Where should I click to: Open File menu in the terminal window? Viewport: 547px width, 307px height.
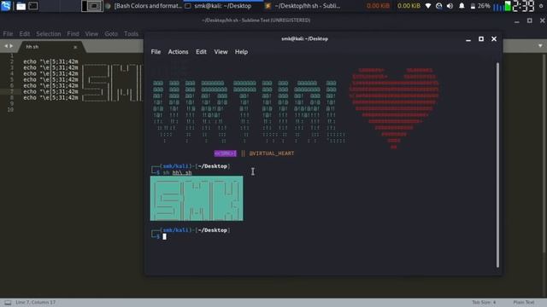(x=156, y=52)
